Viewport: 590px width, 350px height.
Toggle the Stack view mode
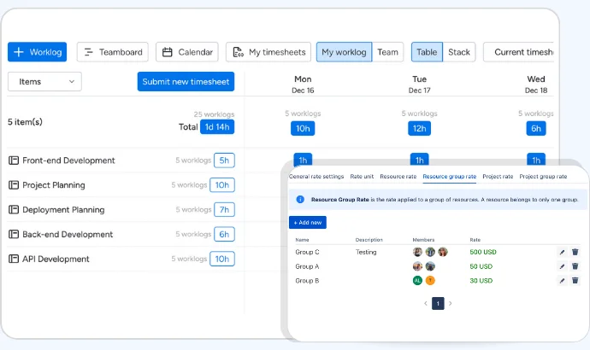pyautogui.click(x=459, y=52)
